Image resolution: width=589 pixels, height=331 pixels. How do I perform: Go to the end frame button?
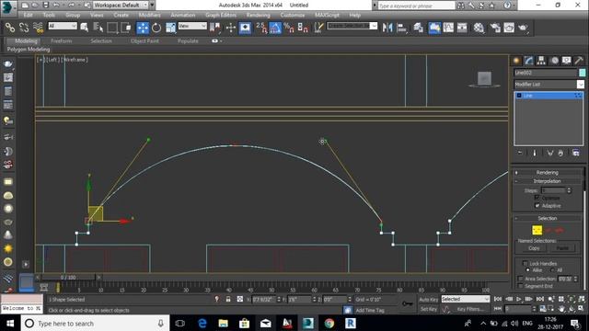click(540, 299)
